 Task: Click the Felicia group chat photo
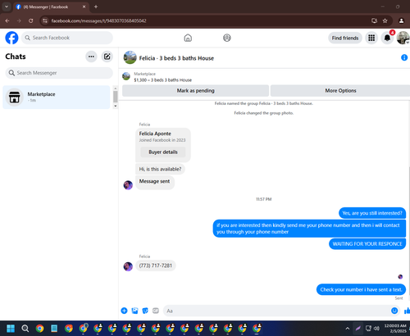(130, 57)
